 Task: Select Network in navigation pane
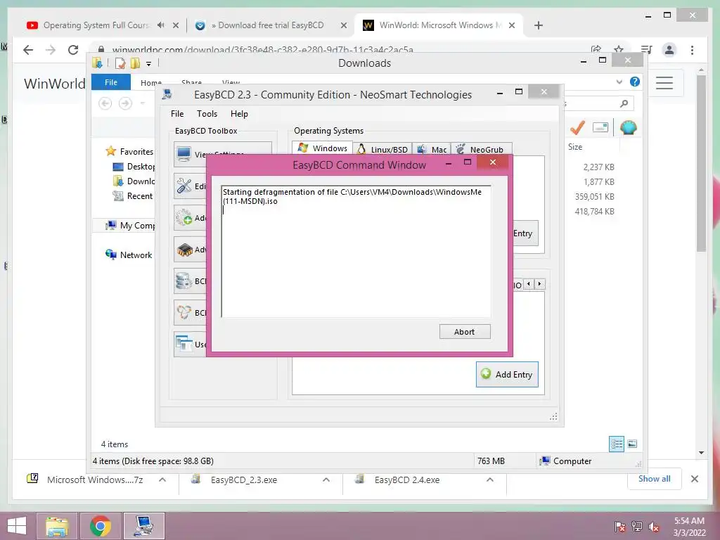pos(129,255)
